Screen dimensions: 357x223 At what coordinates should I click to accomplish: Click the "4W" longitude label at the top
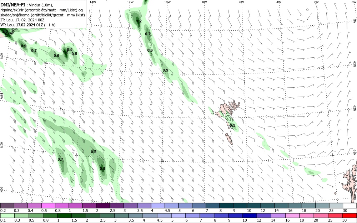tap(279, 2)
